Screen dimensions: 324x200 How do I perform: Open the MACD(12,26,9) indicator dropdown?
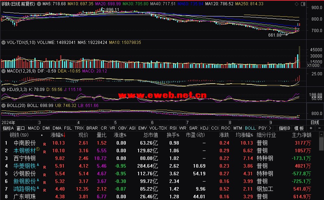point(3,71)
